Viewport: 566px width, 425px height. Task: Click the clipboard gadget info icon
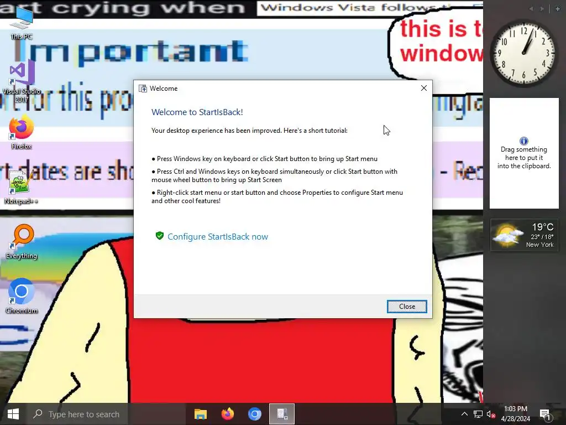click(524, 141)
